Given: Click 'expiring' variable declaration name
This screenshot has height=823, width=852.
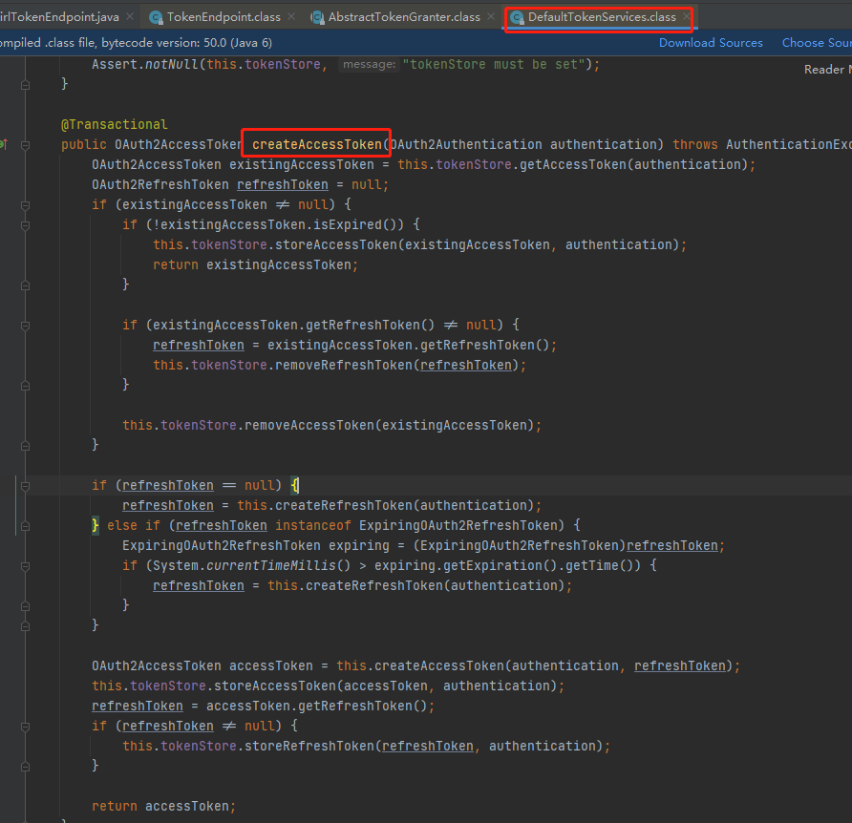Looking at the screenshot, I should pos(358,545).
